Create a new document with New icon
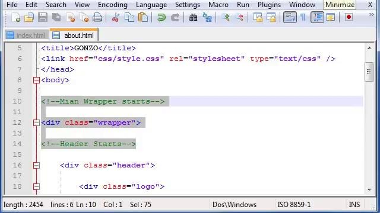Screen dimensions: 380x213 click(x=15, y=17)
